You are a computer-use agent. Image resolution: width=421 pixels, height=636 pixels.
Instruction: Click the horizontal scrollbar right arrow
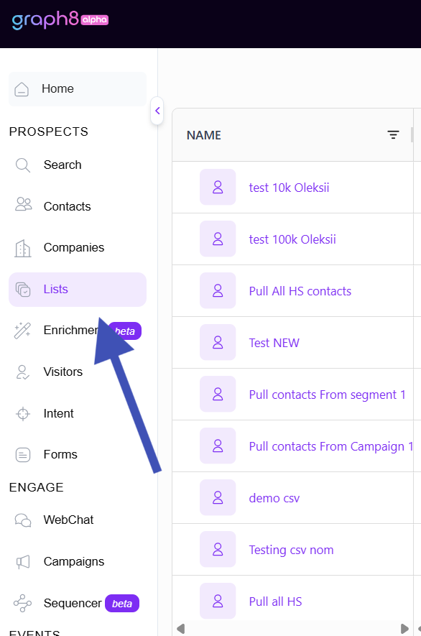tap(404, 629)
